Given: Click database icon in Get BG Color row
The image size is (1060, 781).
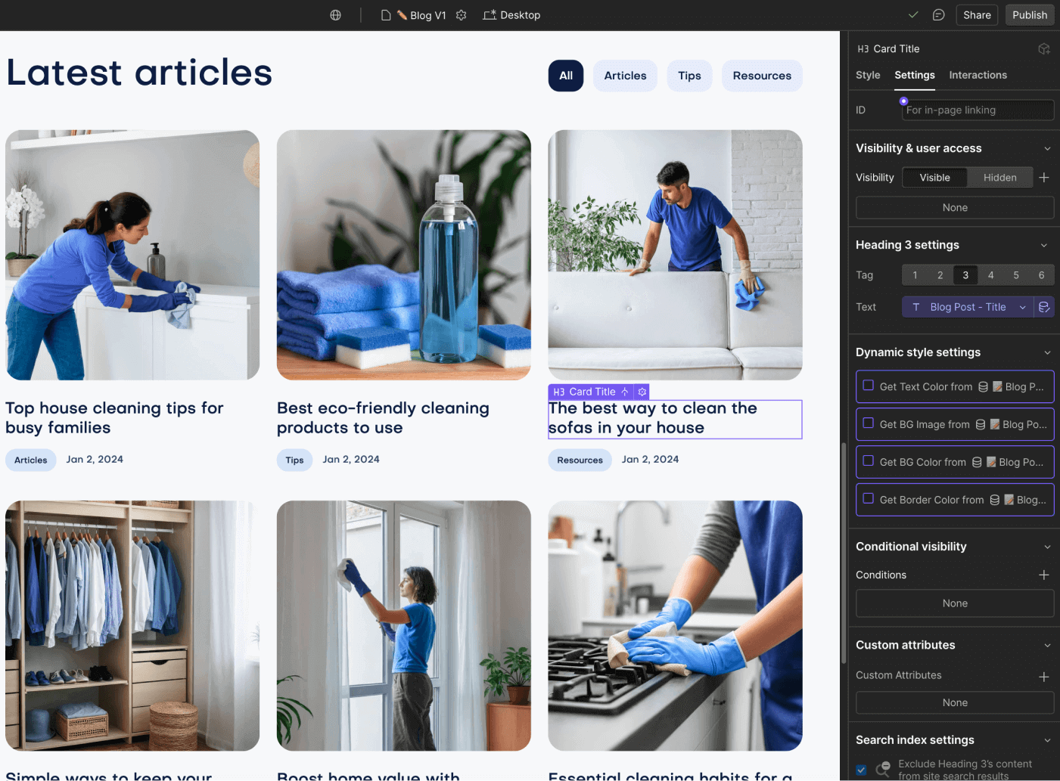Looking at the screenshot, I should pyautogui.click(x=977, y=462).
